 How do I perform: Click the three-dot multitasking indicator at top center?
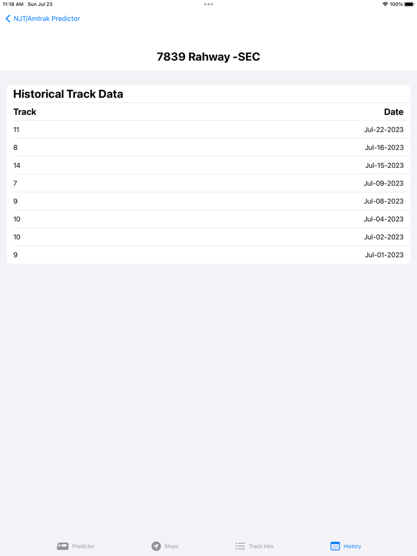tap(208, 4)
